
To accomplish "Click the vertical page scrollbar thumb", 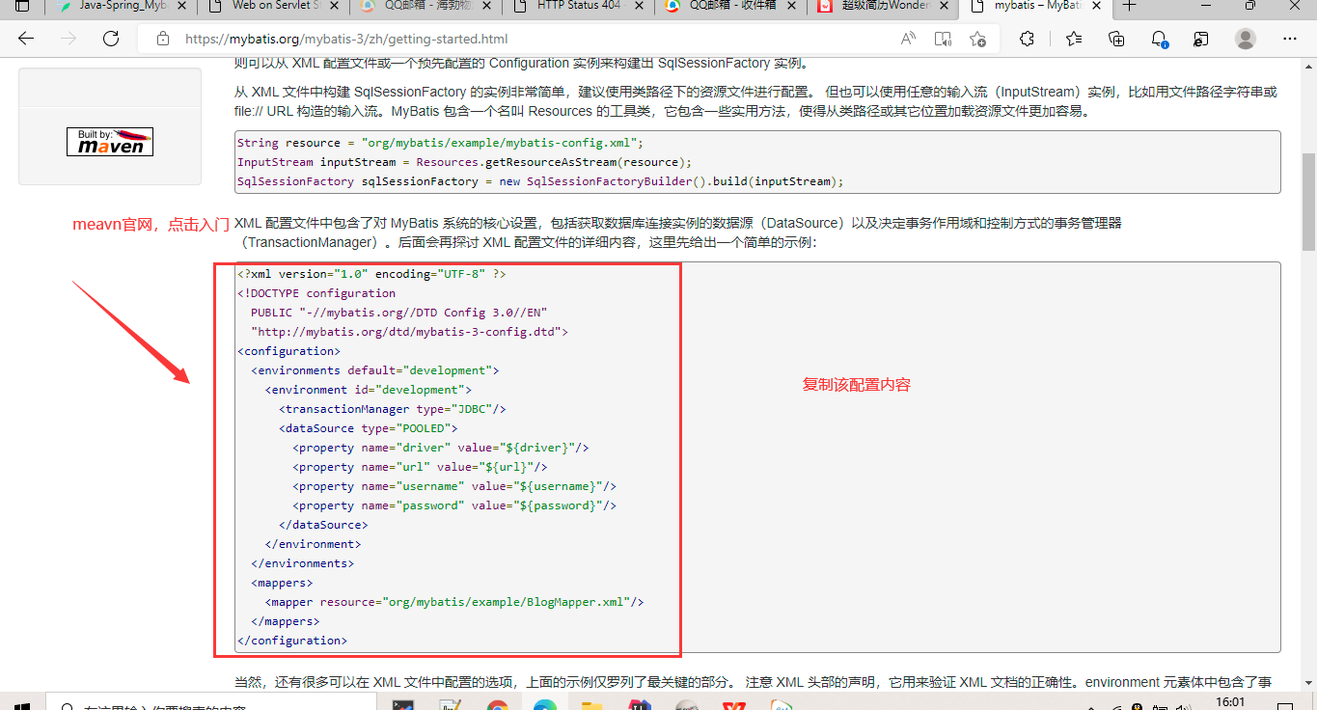I will point(1308,201).
